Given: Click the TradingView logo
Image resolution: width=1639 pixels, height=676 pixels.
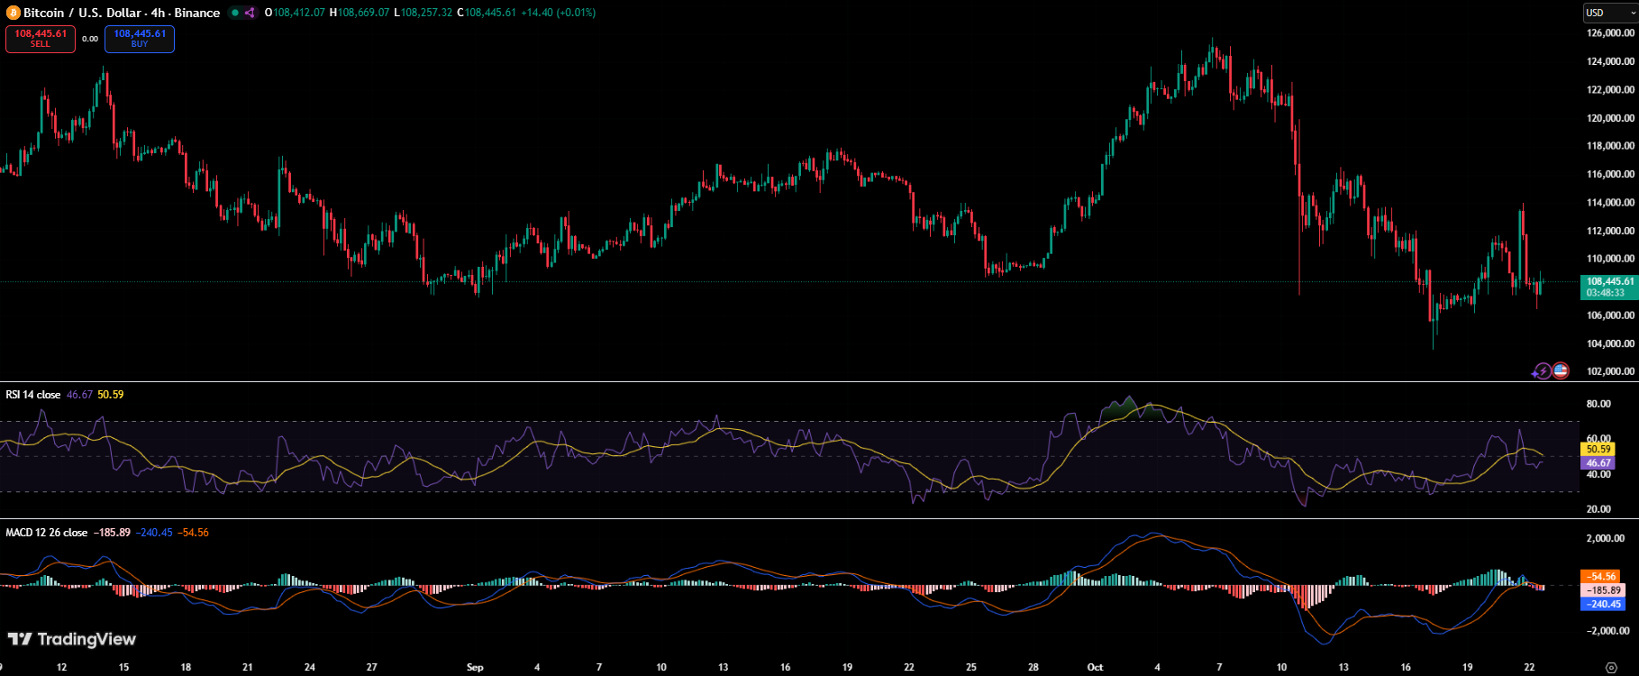Looking at the screenshot, I should tap(72, 639).
